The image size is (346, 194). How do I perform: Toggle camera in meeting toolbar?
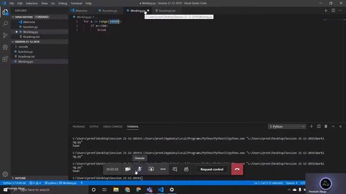(128, 169)
